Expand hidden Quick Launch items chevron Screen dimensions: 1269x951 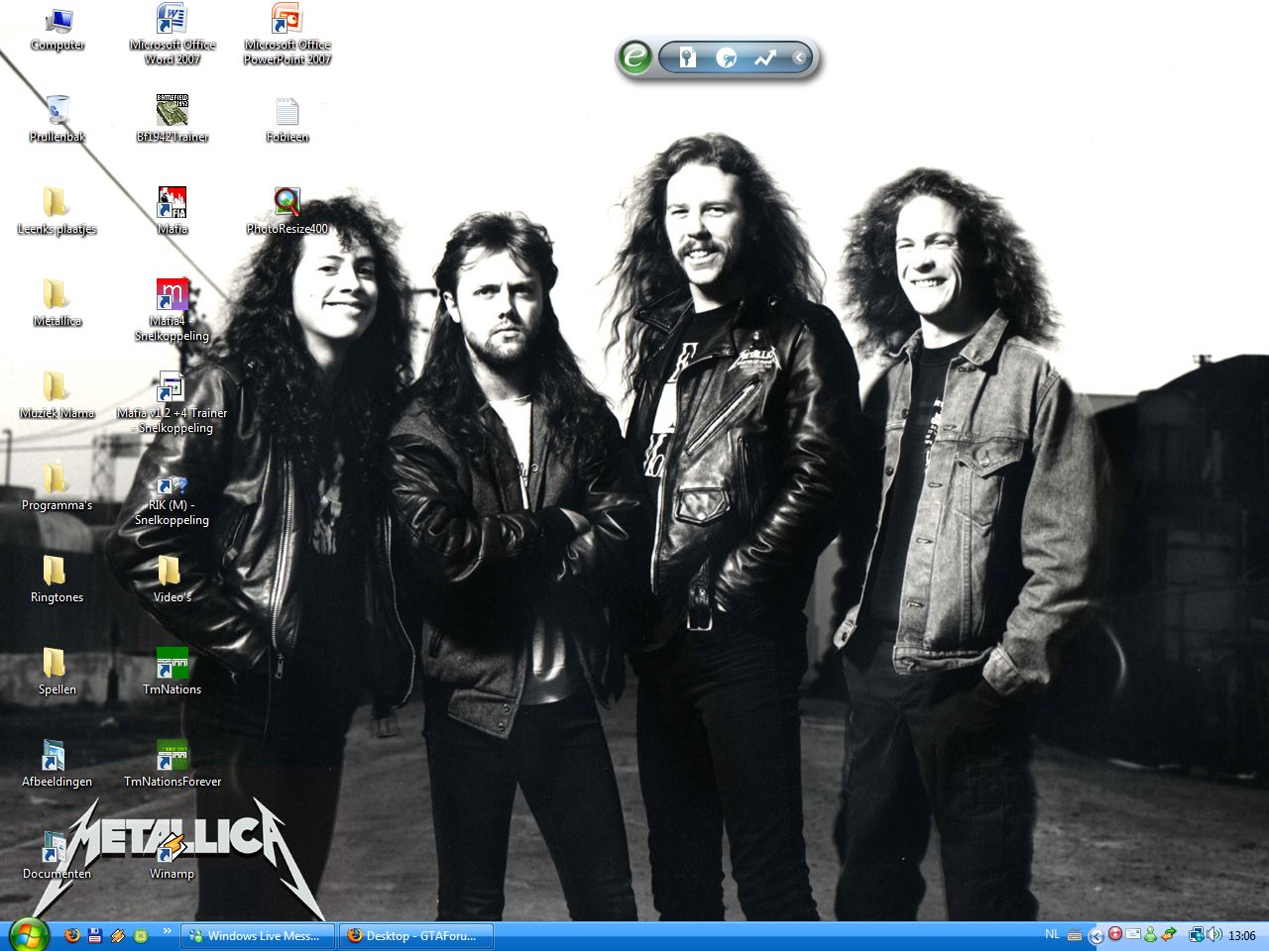click(167, 931)
